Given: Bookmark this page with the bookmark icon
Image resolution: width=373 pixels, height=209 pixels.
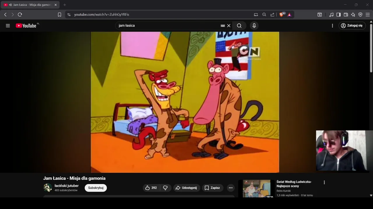Looking at the screenshot, I should tap(59, 15).
